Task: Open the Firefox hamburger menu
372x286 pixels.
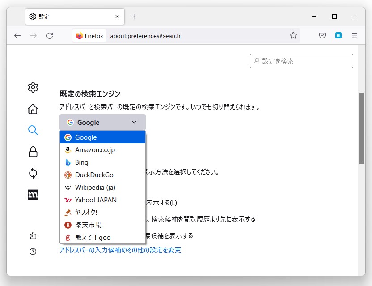Action: tap(355, 35)
